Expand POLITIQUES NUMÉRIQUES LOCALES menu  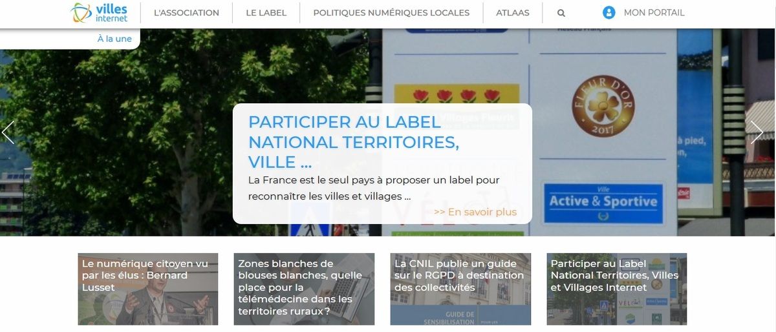[x=391, y=13]
